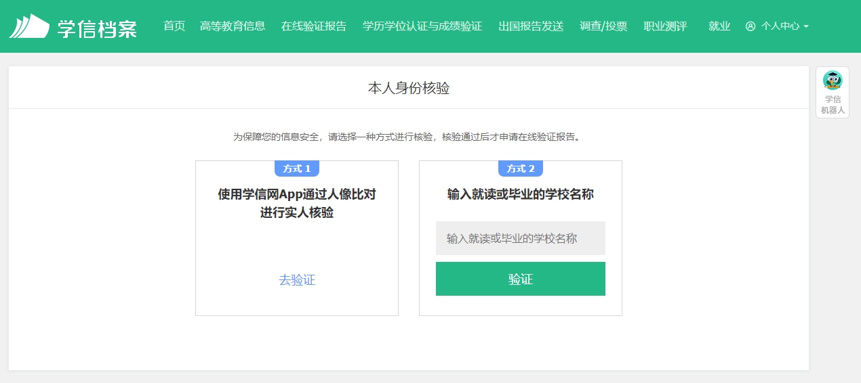Open 职业测评 menu
Image resolution: width=861 pixels, height=383 pixels.
(665, 26)
